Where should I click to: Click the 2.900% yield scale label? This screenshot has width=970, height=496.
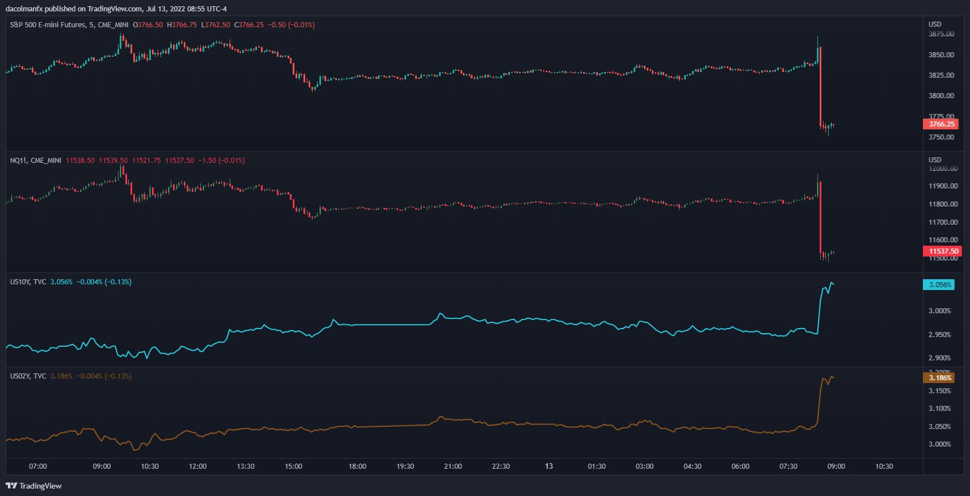click(939, 358)
